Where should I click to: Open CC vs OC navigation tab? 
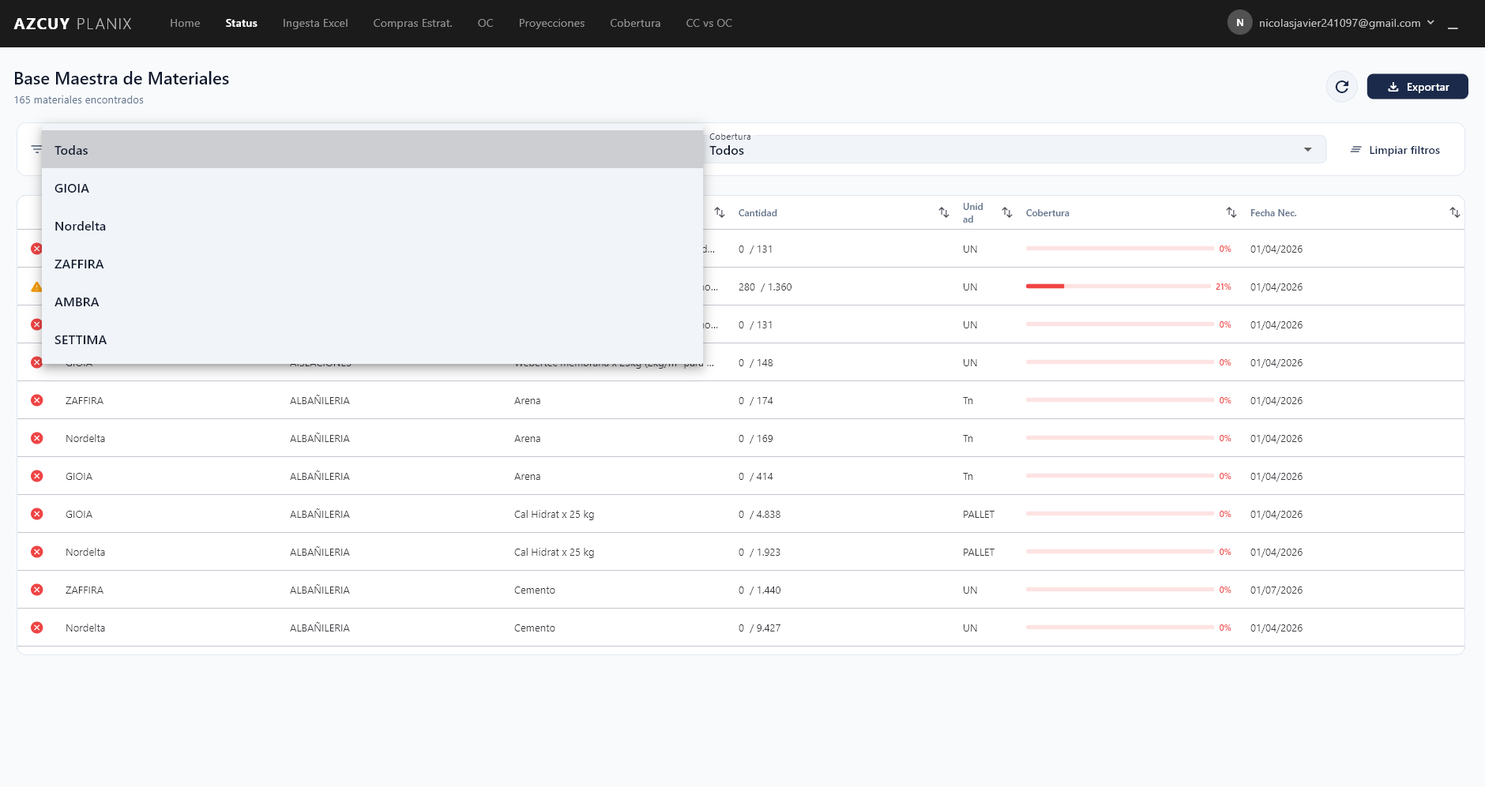pyautogui.click(x=709, y=23)
